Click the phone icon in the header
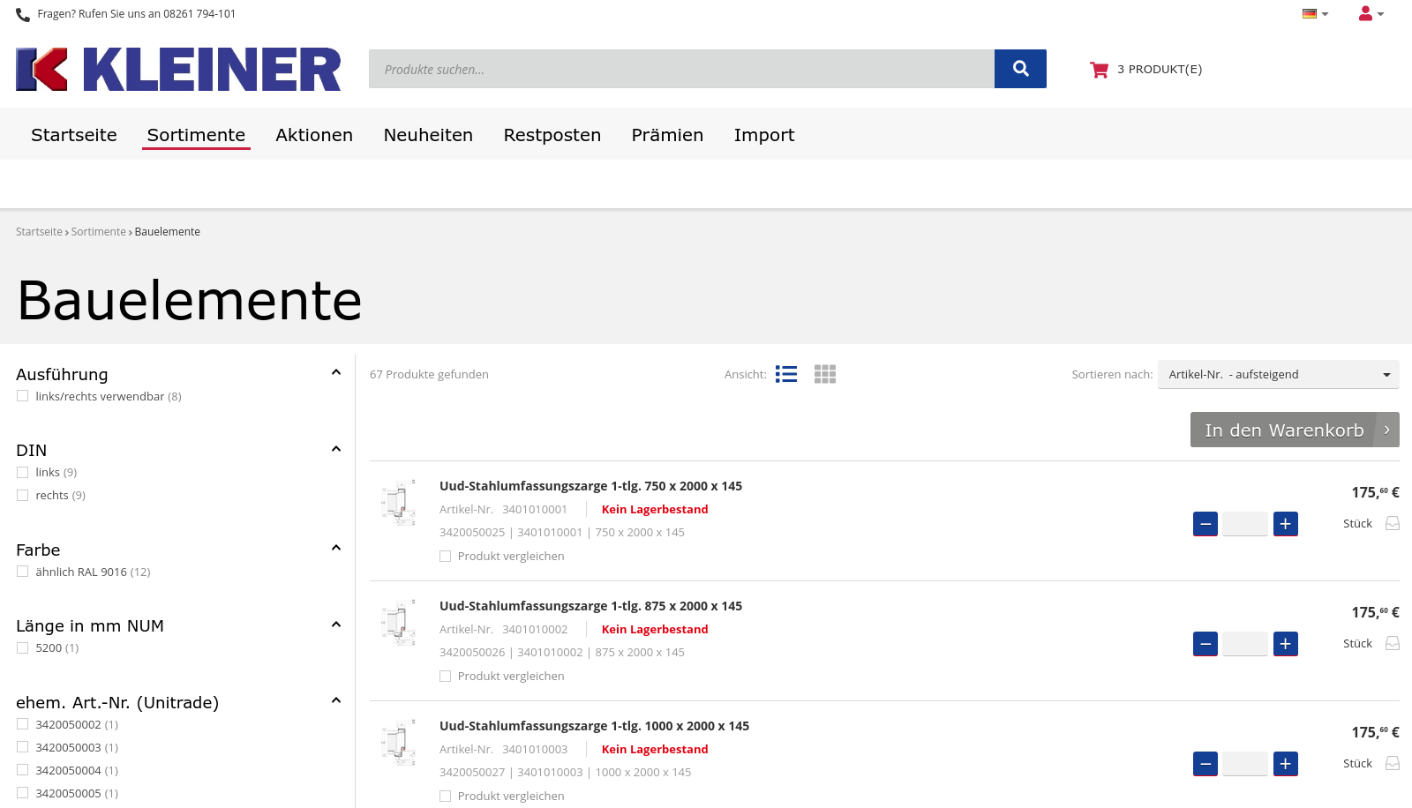Screen dimensions: 1412x808 pos(21,13)
